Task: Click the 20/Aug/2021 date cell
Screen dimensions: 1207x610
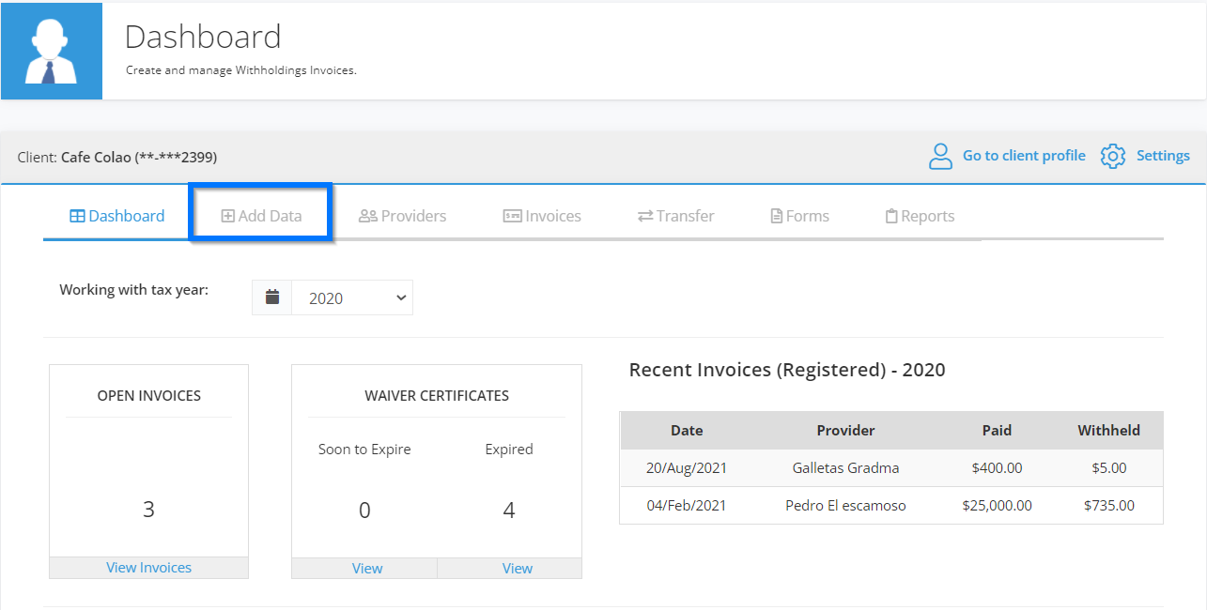Action: coord(687,467)
